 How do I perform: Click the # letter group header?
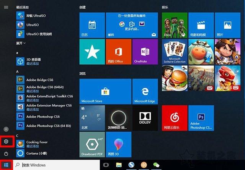17,53
